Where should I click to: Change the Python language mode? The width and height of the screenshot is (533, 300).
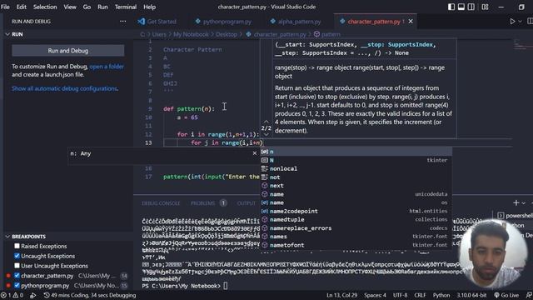click(441, 295)
